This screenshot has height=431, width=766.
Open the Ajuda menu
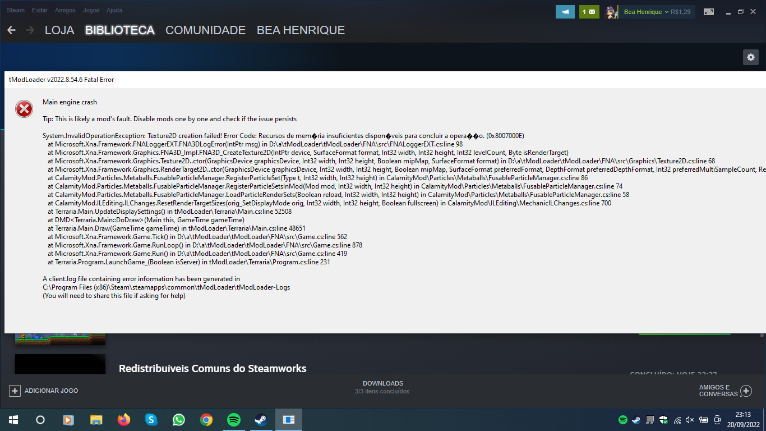tap(114, 10)
